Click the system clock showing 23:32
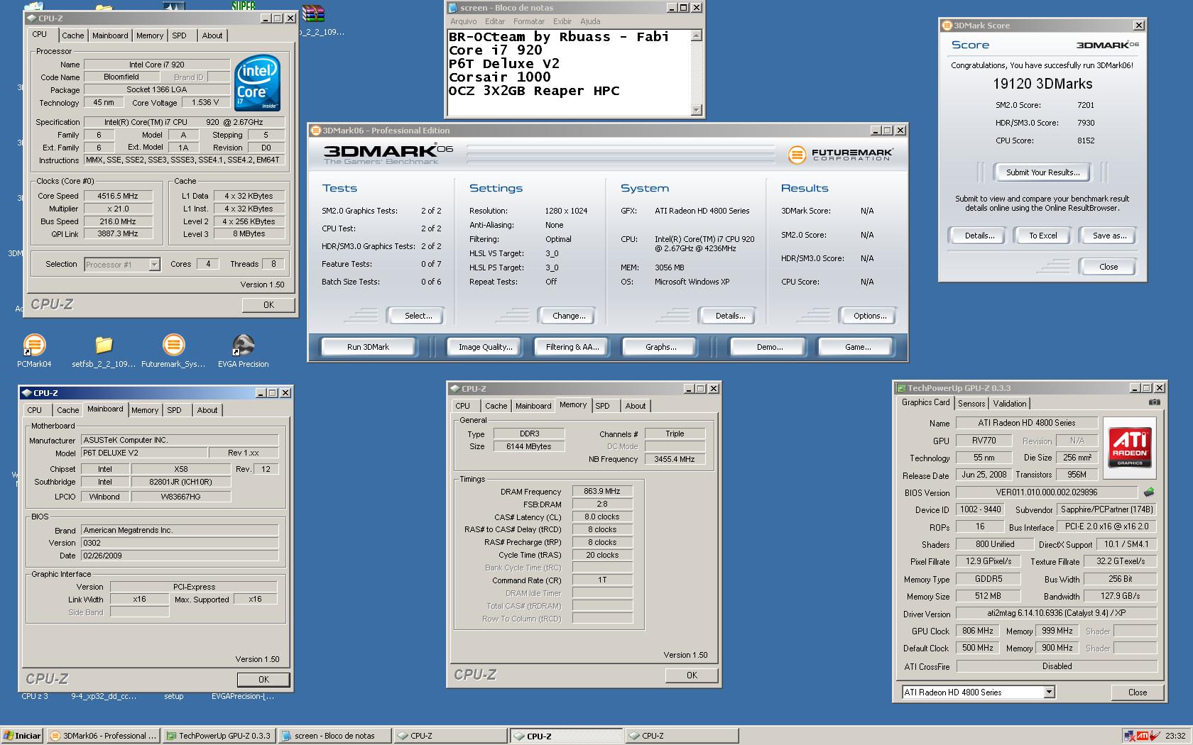1193x745 pixels. [x=1175, y=736]
